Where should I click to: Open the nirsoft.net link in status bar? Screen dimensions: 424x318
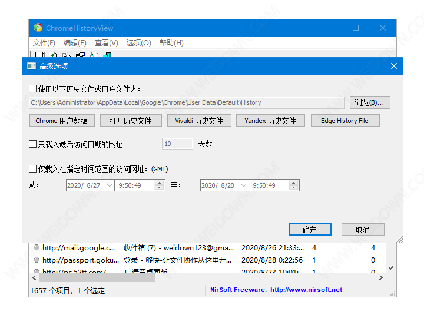(306, 290)
